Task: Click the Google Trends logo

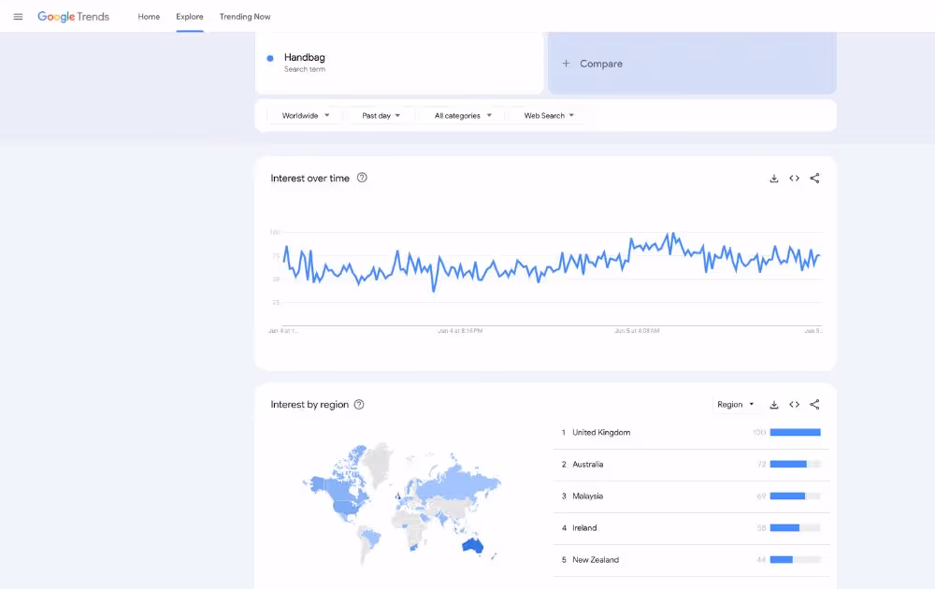Action: tap(73, 17)
